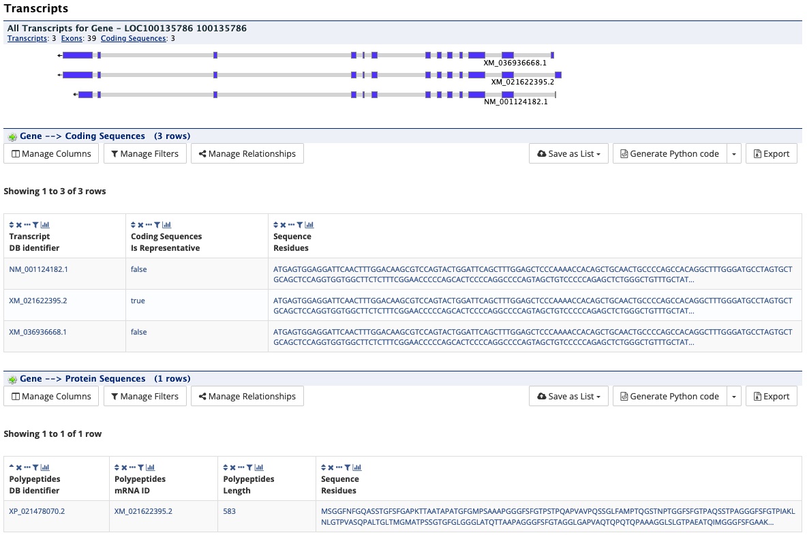Screen dimensions: 807x535
Task: Filter the Transcript DB identifier column
Action: point(35,225)
